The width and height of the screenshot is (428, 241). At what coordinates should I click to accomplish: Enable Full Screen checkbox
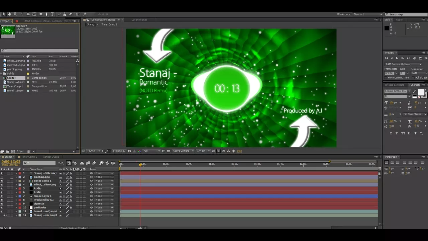point(414,78)
